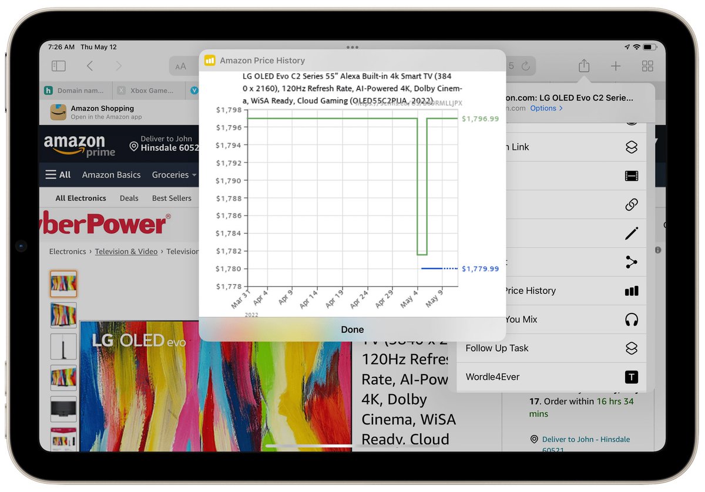The width and height of the screenshot is (705, 492).
Task: Tap the headphones icon for You Mix
Action: [x=632, y=319]
